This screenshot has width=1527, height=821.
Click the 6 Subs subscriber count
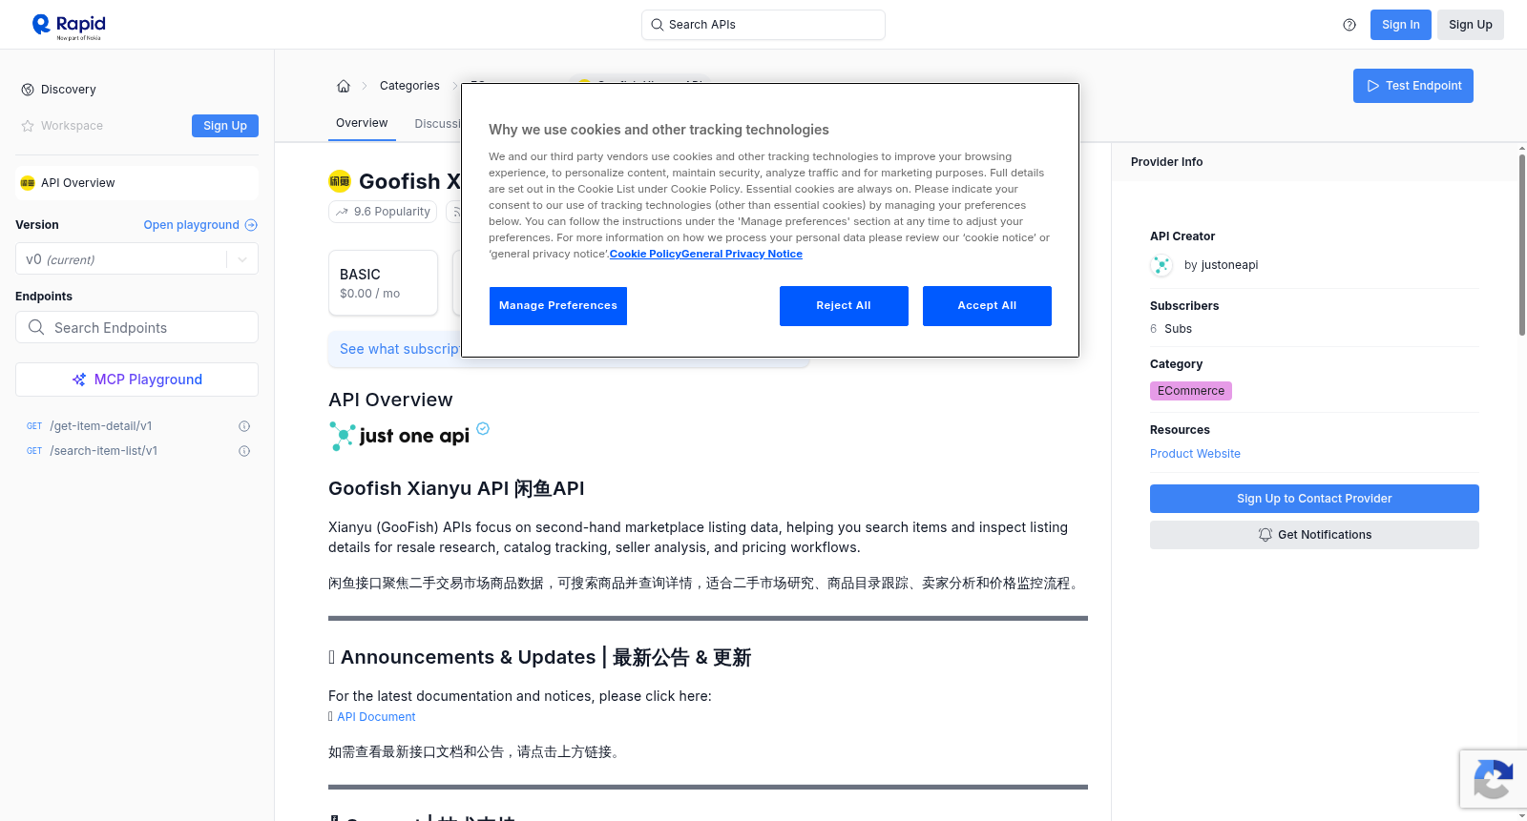coord(1171,329)
